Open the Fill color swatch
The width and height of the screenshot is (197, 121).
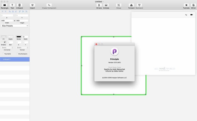point(4,37)
